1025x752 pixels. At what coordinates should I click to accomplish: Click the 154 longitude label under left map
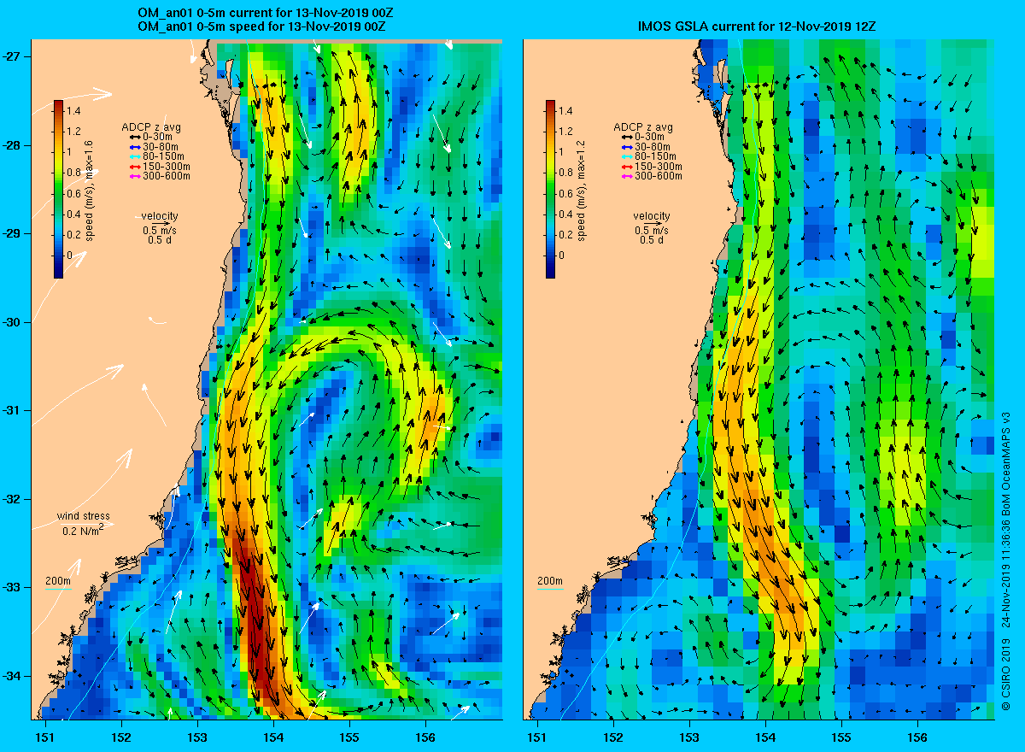(x=272, y=737)
